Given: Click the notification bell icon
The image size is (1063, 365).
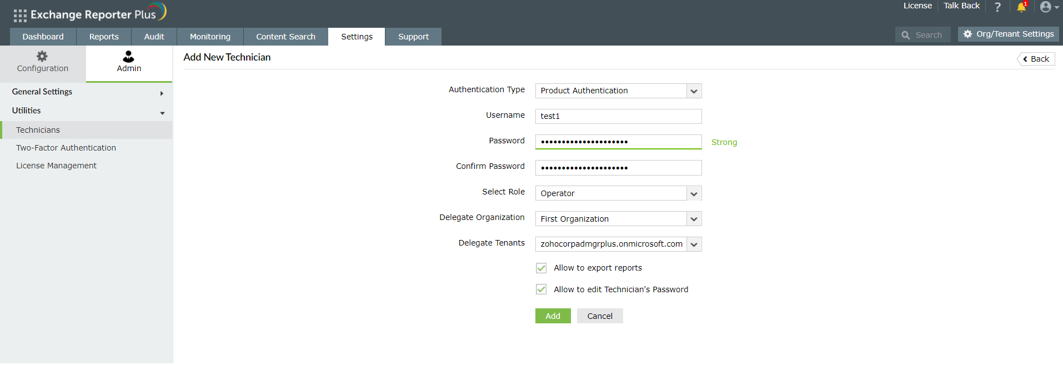Looking at the screenshot, I should pos(1021,7).
